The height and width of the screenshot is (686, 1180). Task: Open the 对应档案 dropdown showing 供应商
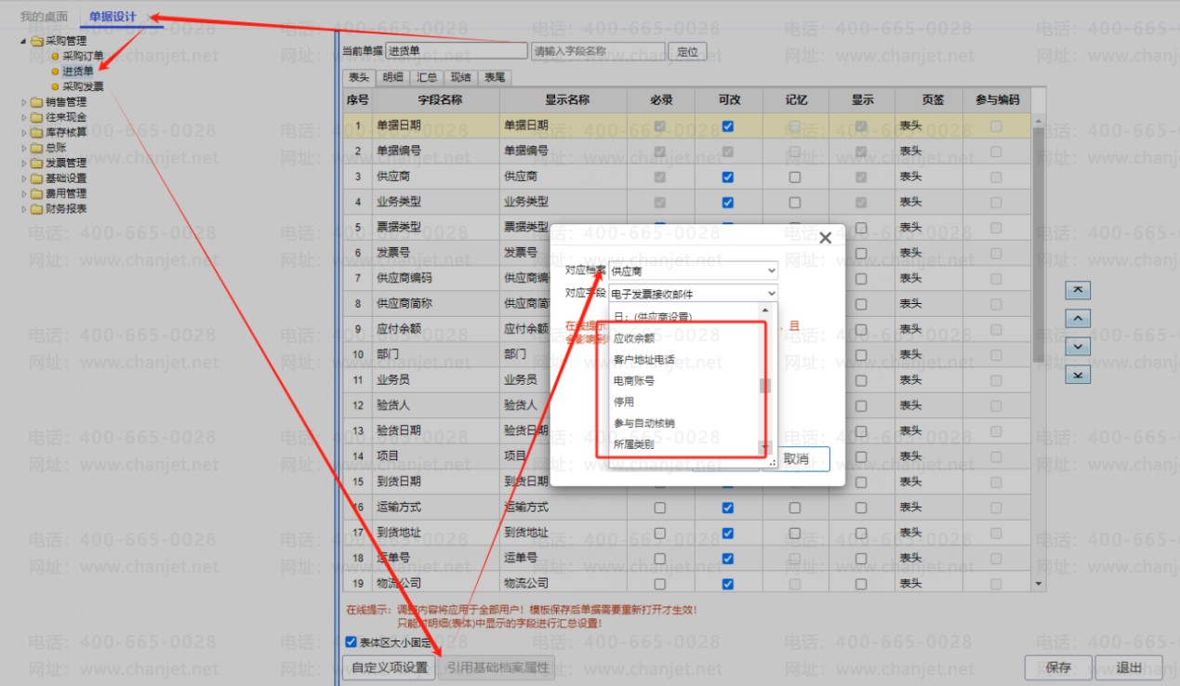tap(693, 270)
